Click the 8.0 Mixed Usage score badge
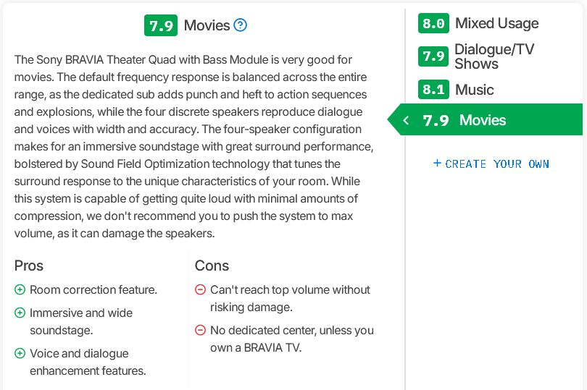The image size is (587, 390). tap(433, 23)
